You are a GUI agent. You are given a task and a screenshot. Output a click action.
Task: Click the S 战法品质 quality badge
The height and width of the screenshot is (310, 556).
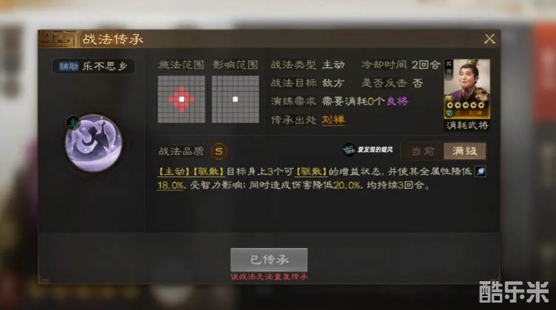coord(219,151)
